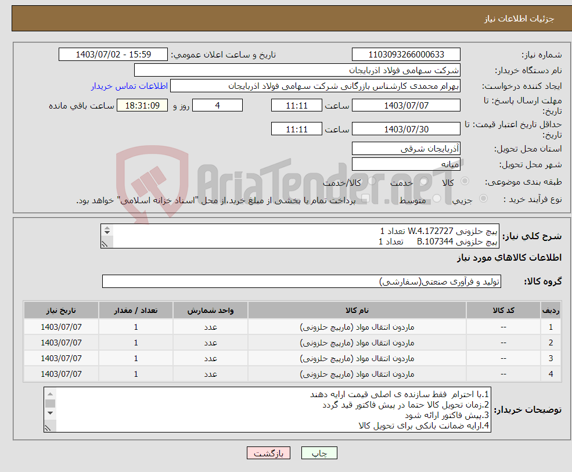Click the remaining time field 18:31:09
The image size is (572, 472).
click(142, 106)
